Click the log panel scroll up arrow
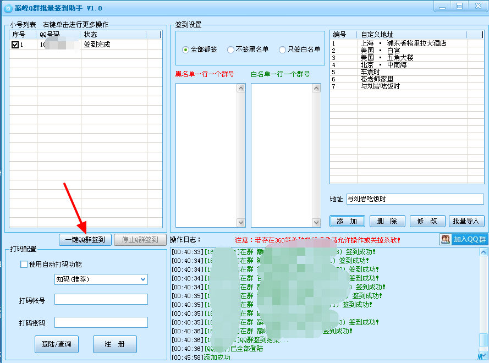This screenshot has width=489, height=363. 483,252
